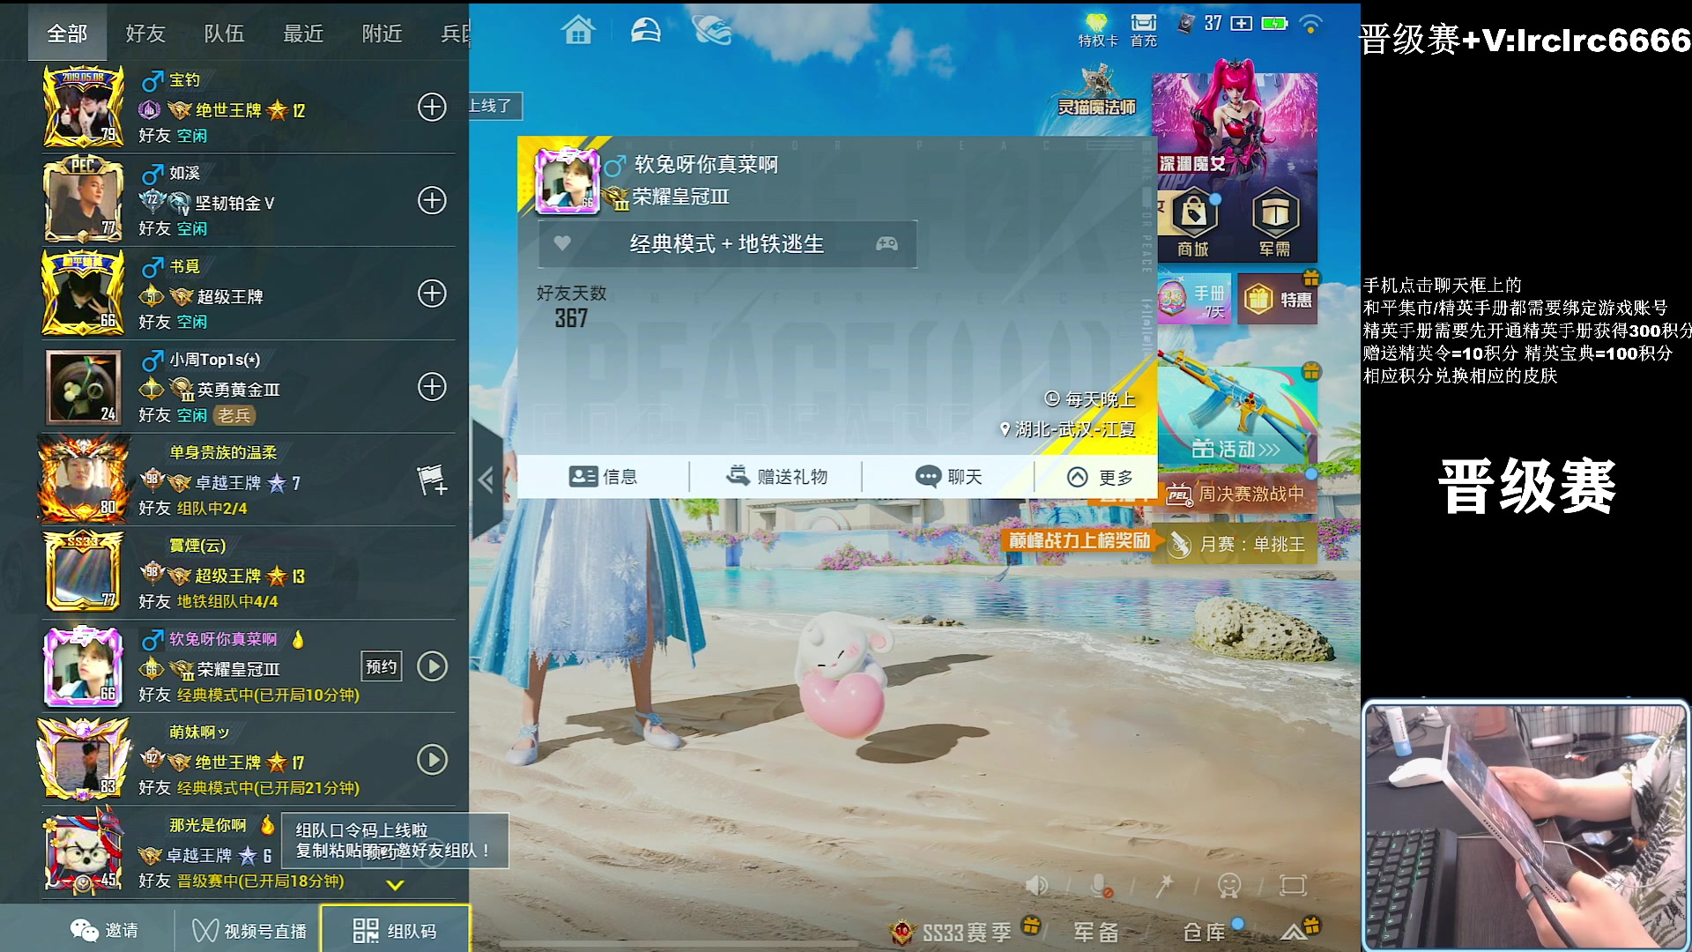Viewport: 1692px width, 952px height.
Task: Invite 书負 with plus icon
Action: tap(432, 294)
